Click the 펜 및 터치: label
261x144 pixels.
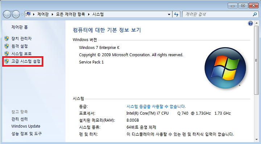click(88, 134)
